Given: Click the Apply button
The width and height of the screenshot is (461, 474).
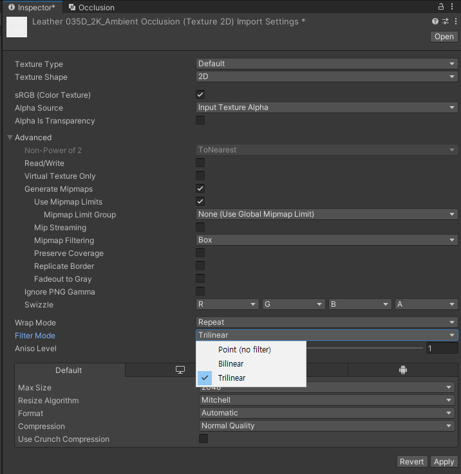Looking at the screenshot, I should (x=444, y=462).
